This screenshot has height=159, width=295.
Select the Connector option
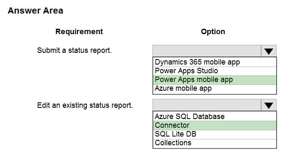(214, 125)
